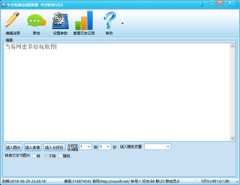The height and width of the screenshot is (185, 240).
Task: Click inside the message edit text area
Action: point(117,92)
